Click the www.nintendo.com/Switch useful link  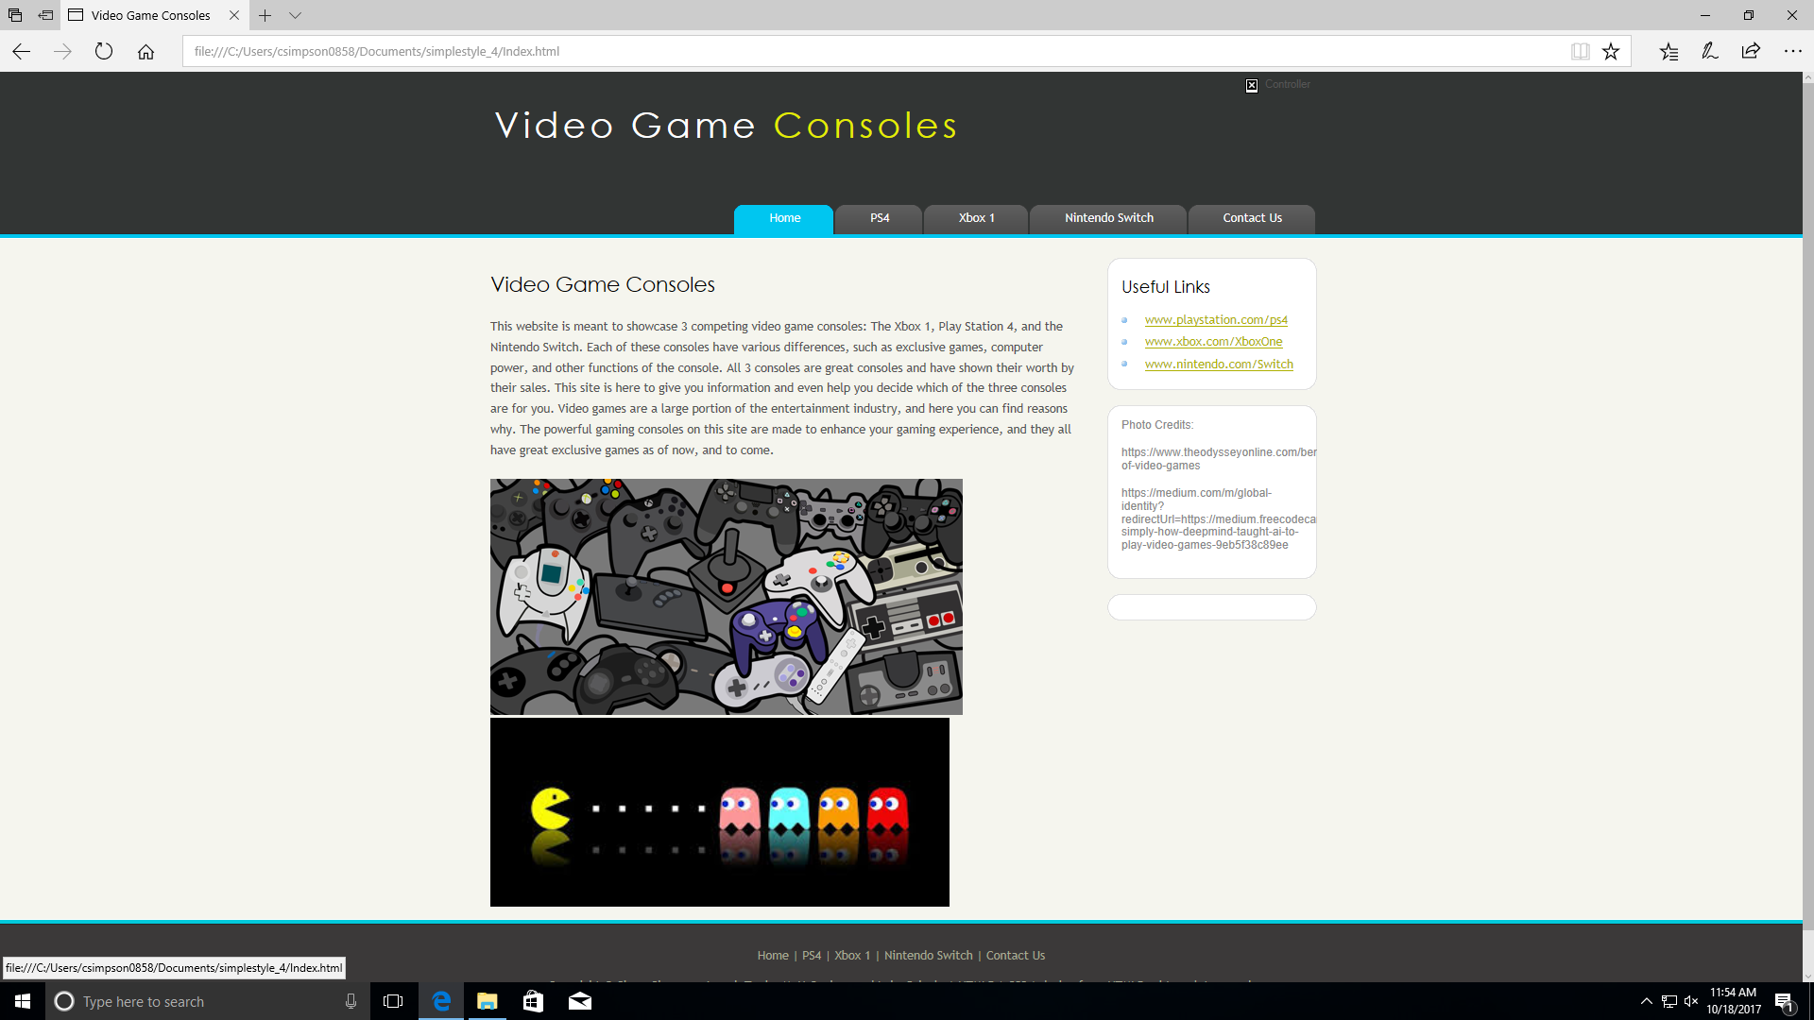pyautogui.click(x=1217, y=363)
